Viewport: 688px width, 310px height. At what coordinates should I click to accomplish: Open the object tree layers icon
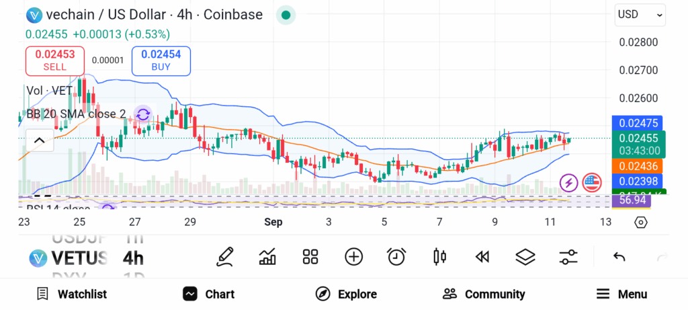(x=525, y=256)
